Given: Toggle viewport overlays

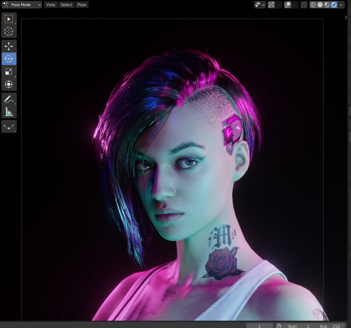Looking at the screenshot, I should [288, 5].
